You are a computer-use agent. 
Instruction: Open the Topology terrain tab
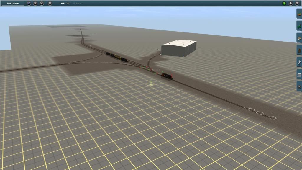tap(299, 14)
